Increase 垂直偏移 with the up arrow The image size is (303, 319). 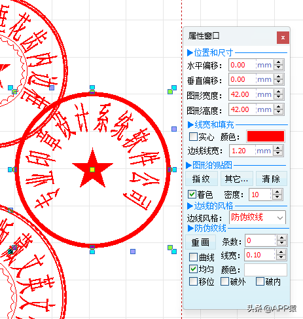click(279, 77)
